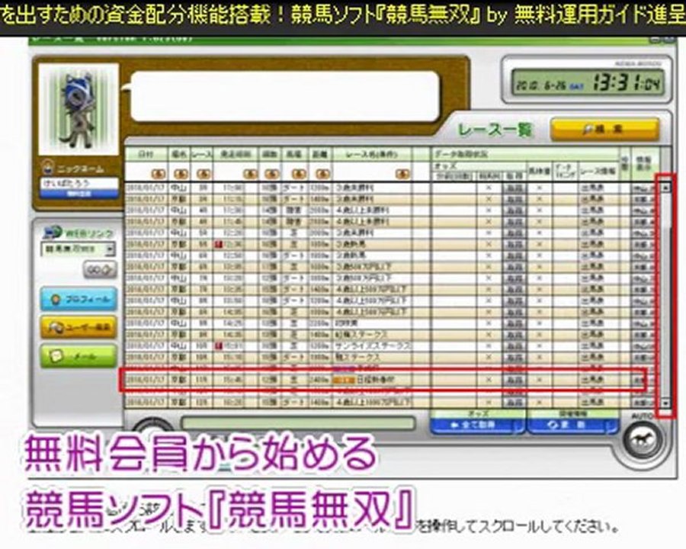Viewport: 686px width, 549px height.
Task: Click the nickname user icon
Action: tap(47, 168)
